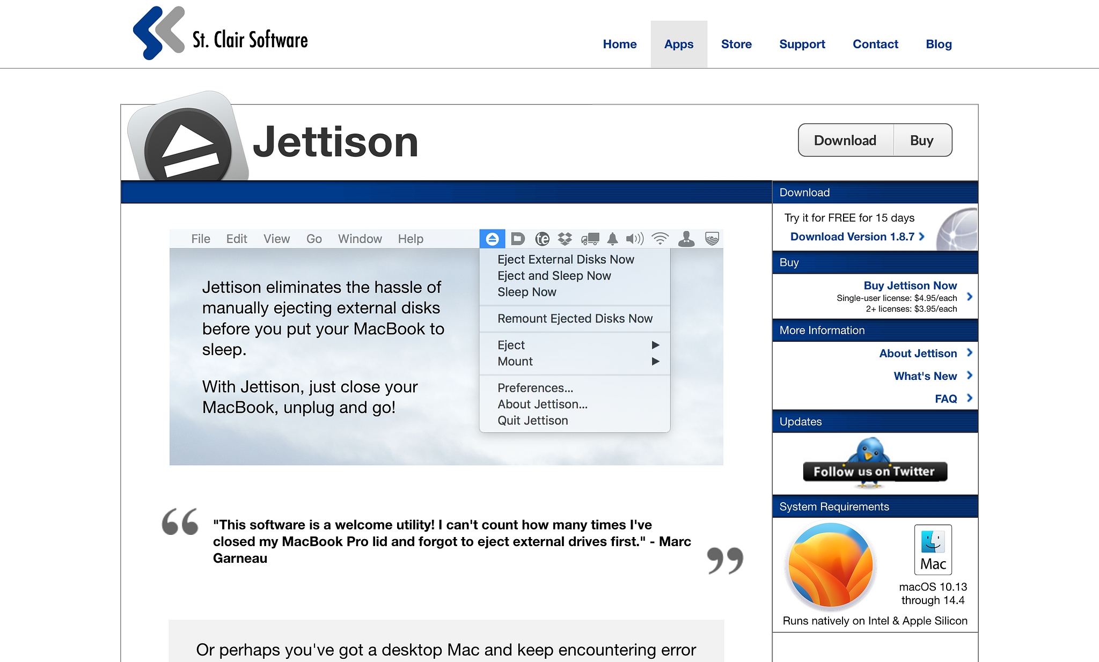
Task: Choose About Jettison... in the menu
Action: pos(542,404)
